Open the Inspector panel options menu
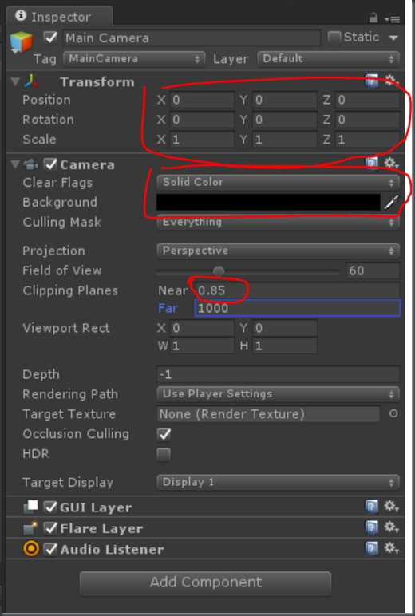The image size is (415, 616). coord(392,18)
